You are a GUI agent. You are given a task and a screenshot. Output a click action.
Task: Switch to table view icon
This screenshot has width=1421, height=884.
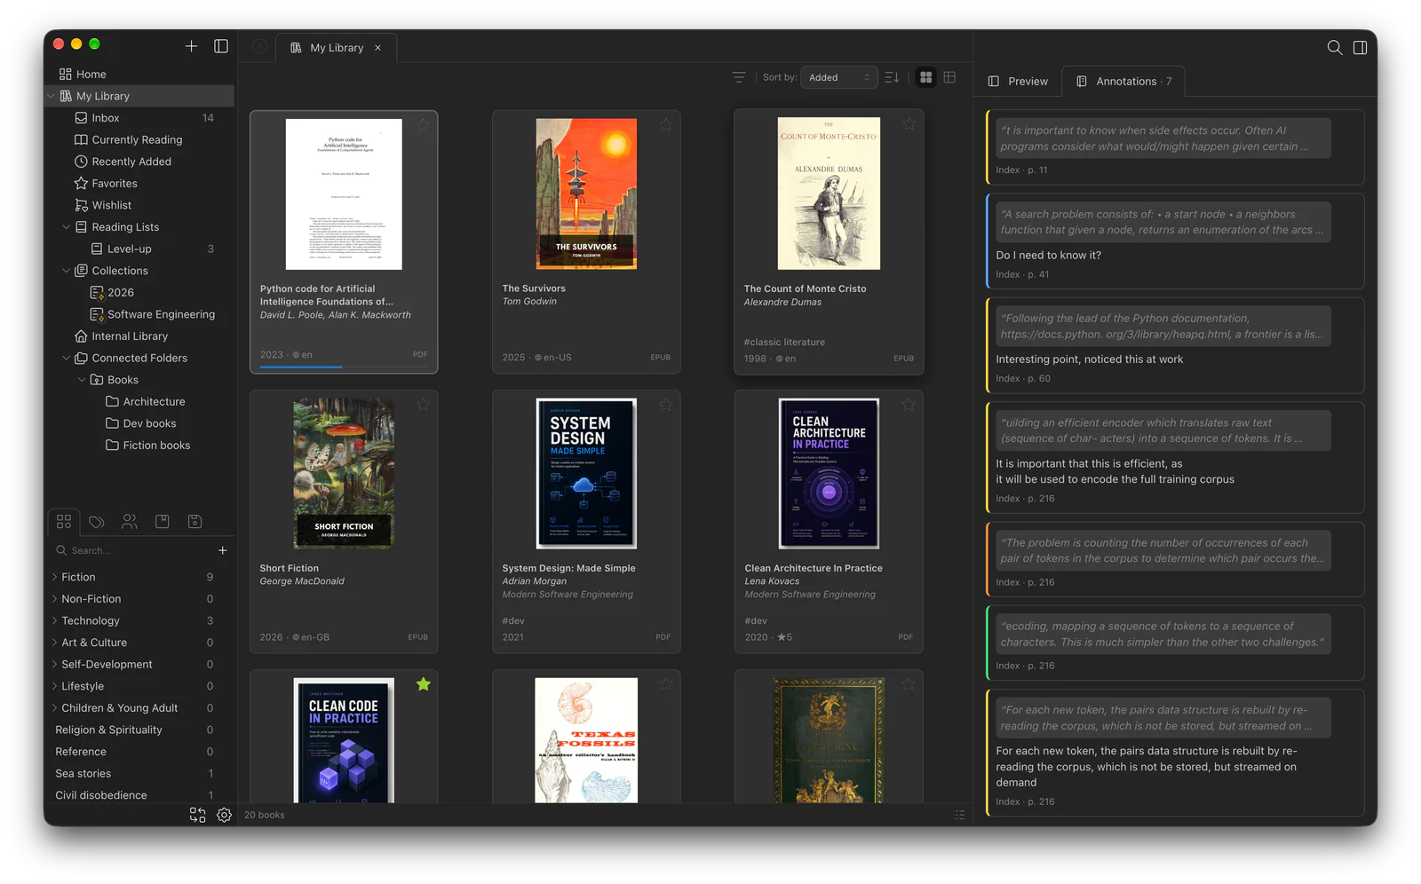coord(949,77)
